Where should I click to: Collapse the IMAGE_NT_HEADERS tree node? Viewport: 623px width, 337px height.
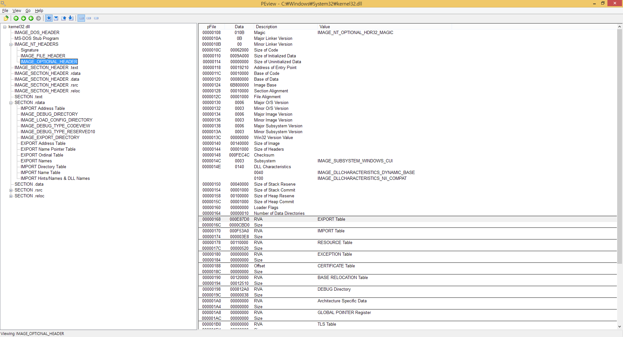click(x=11, y=44)
